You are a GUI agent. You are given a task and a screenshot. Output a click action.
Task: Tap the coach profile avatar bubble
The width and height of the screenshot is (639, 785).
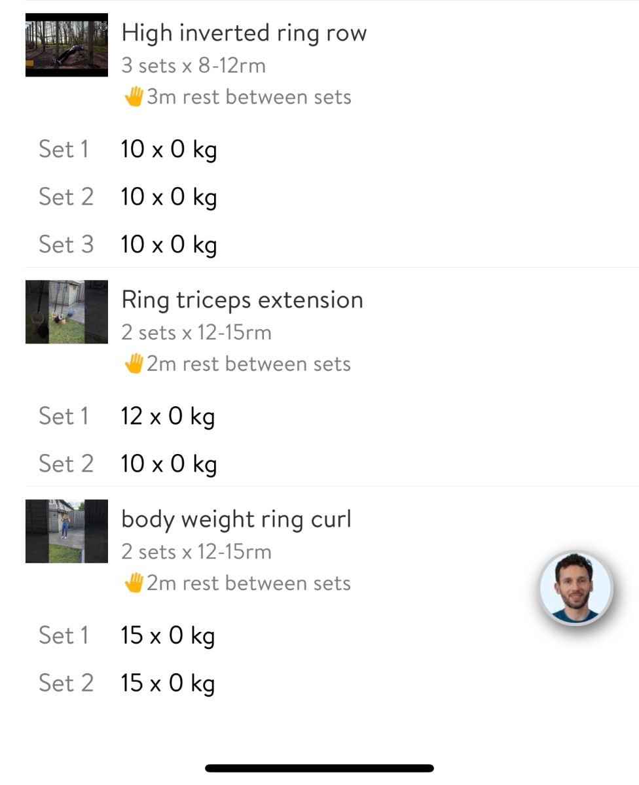tap(575, 589)
